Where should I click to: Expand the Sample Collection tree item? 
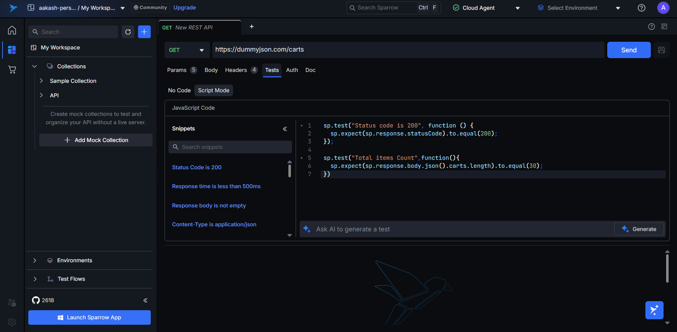pyautogui.click(x=41, y=81)
